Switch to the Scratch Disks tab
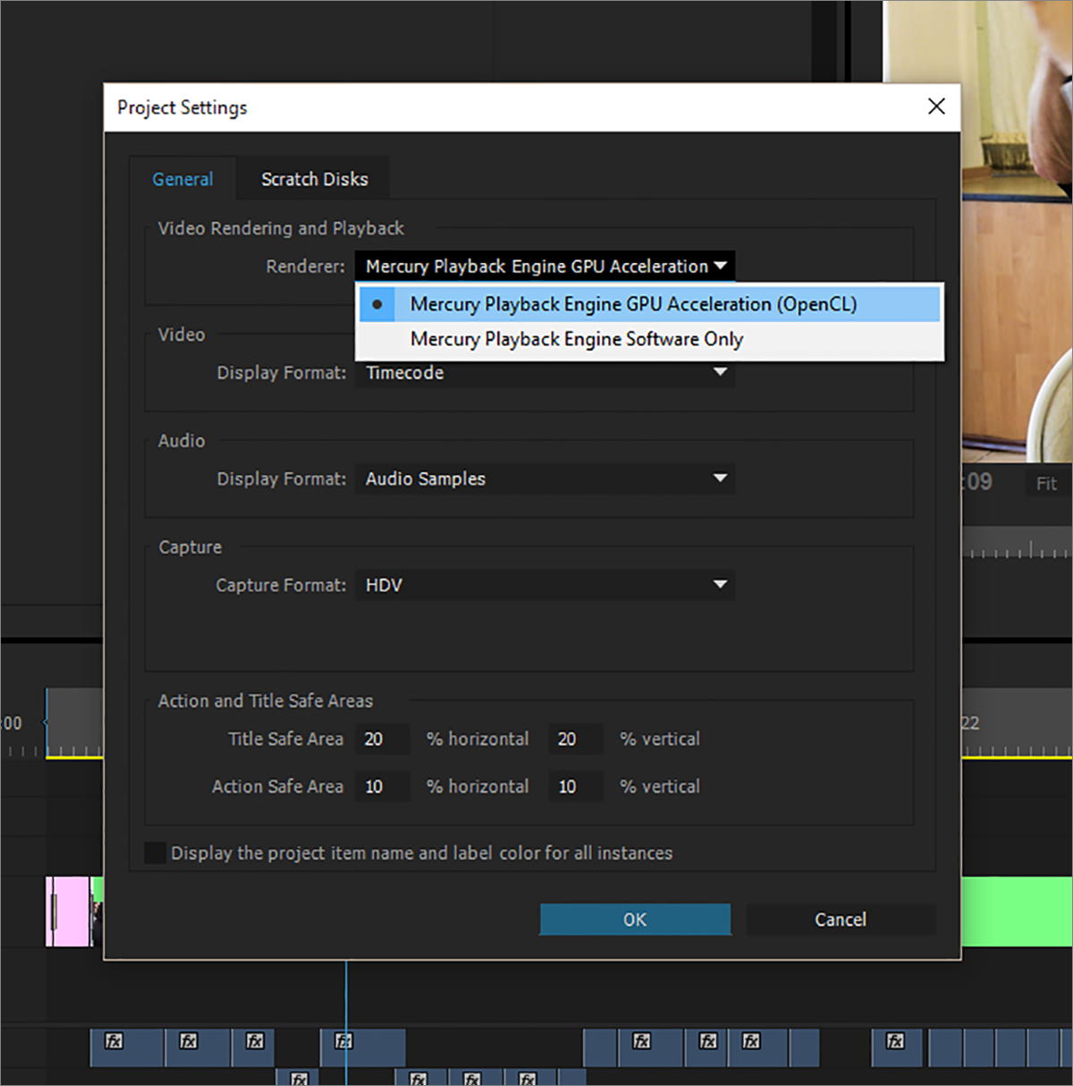This screenshot has width=1073, height=1086. click(314, 179)
